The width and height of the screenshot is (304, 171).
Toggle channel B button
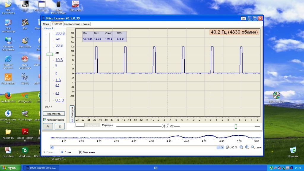59,126
